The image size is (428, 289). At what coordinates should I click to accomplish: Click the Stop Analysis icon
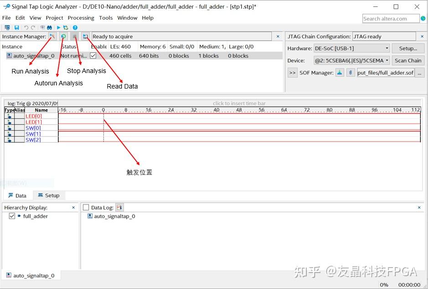coord(74,36)
